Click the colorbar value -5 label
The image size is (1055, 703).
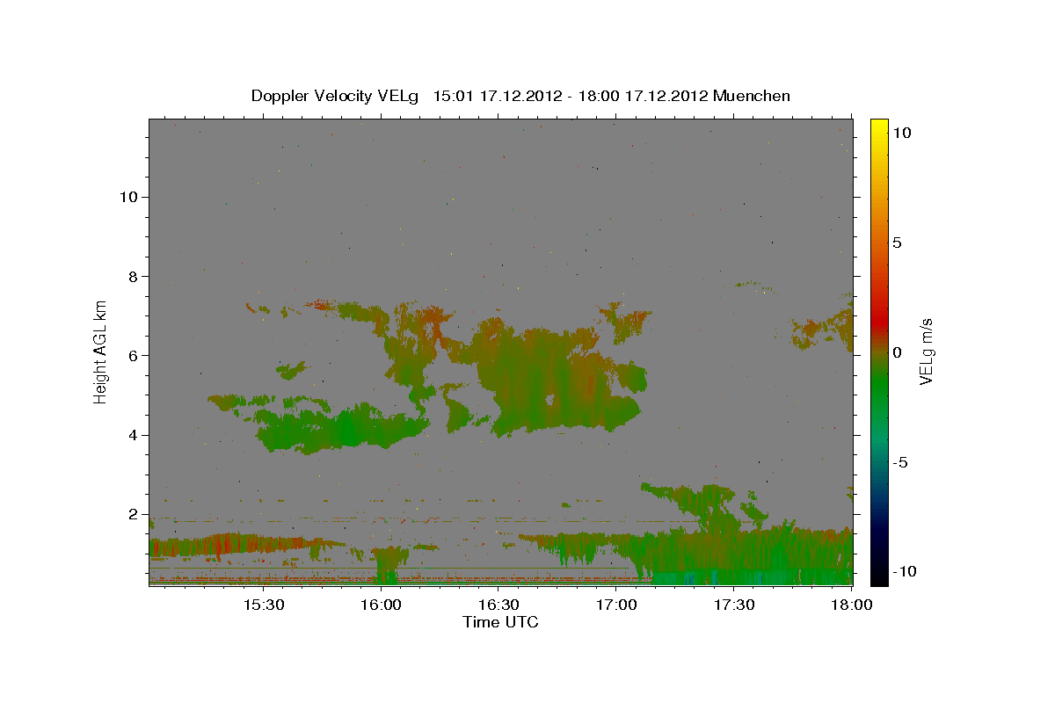coord(899,463)
